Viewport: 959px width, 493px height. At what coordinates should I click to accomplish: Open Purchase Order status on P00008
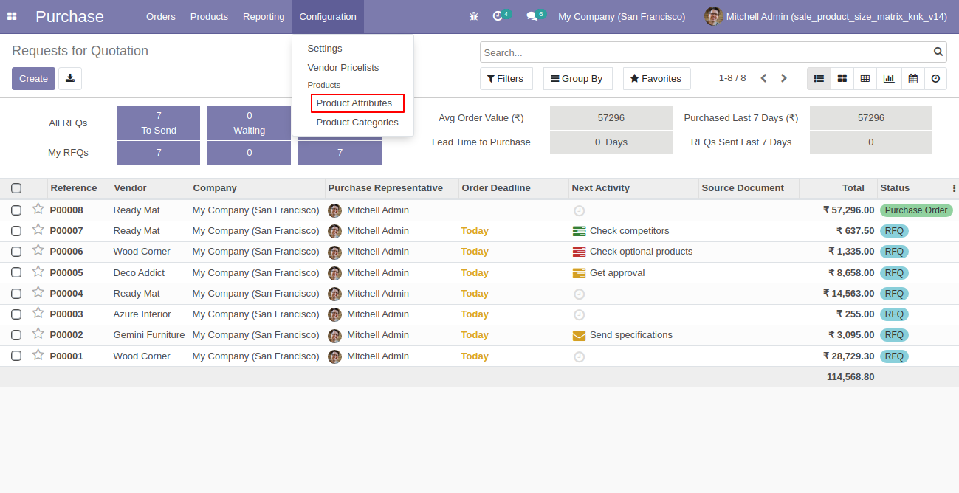(916, 210)
